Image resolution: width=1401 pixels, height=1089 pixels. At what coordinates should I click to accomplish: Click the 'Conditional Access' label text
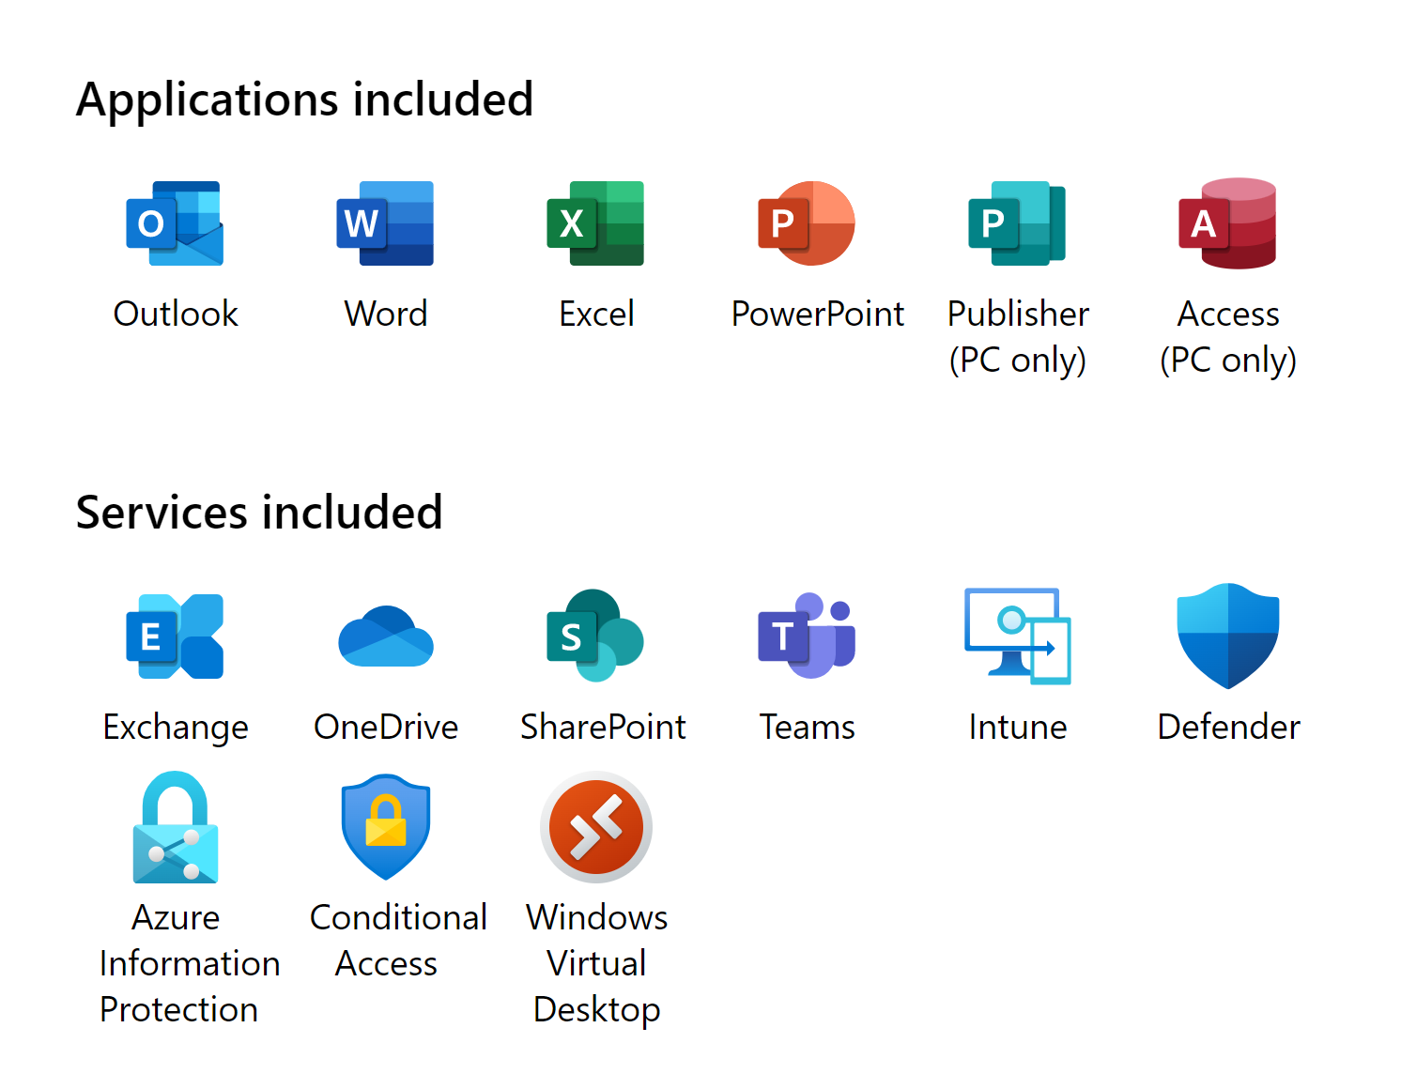(398, 941)
